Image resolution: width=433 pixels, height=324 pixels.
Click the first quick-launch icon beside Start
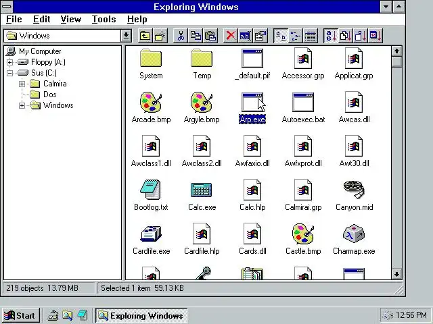coord(53,315)
